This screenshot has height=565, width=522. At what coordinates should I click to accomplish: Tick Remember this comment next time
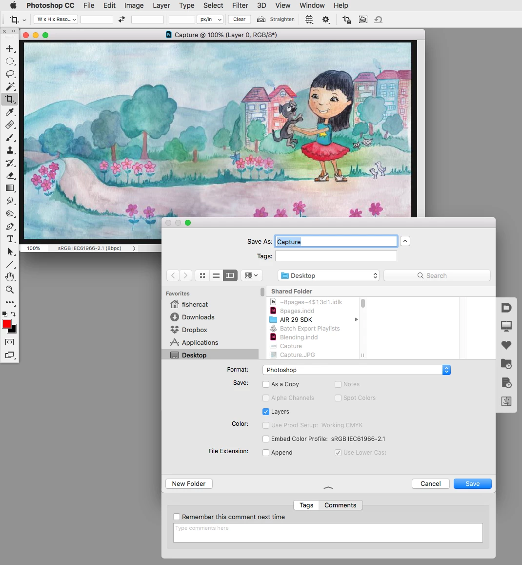(177, 517)
